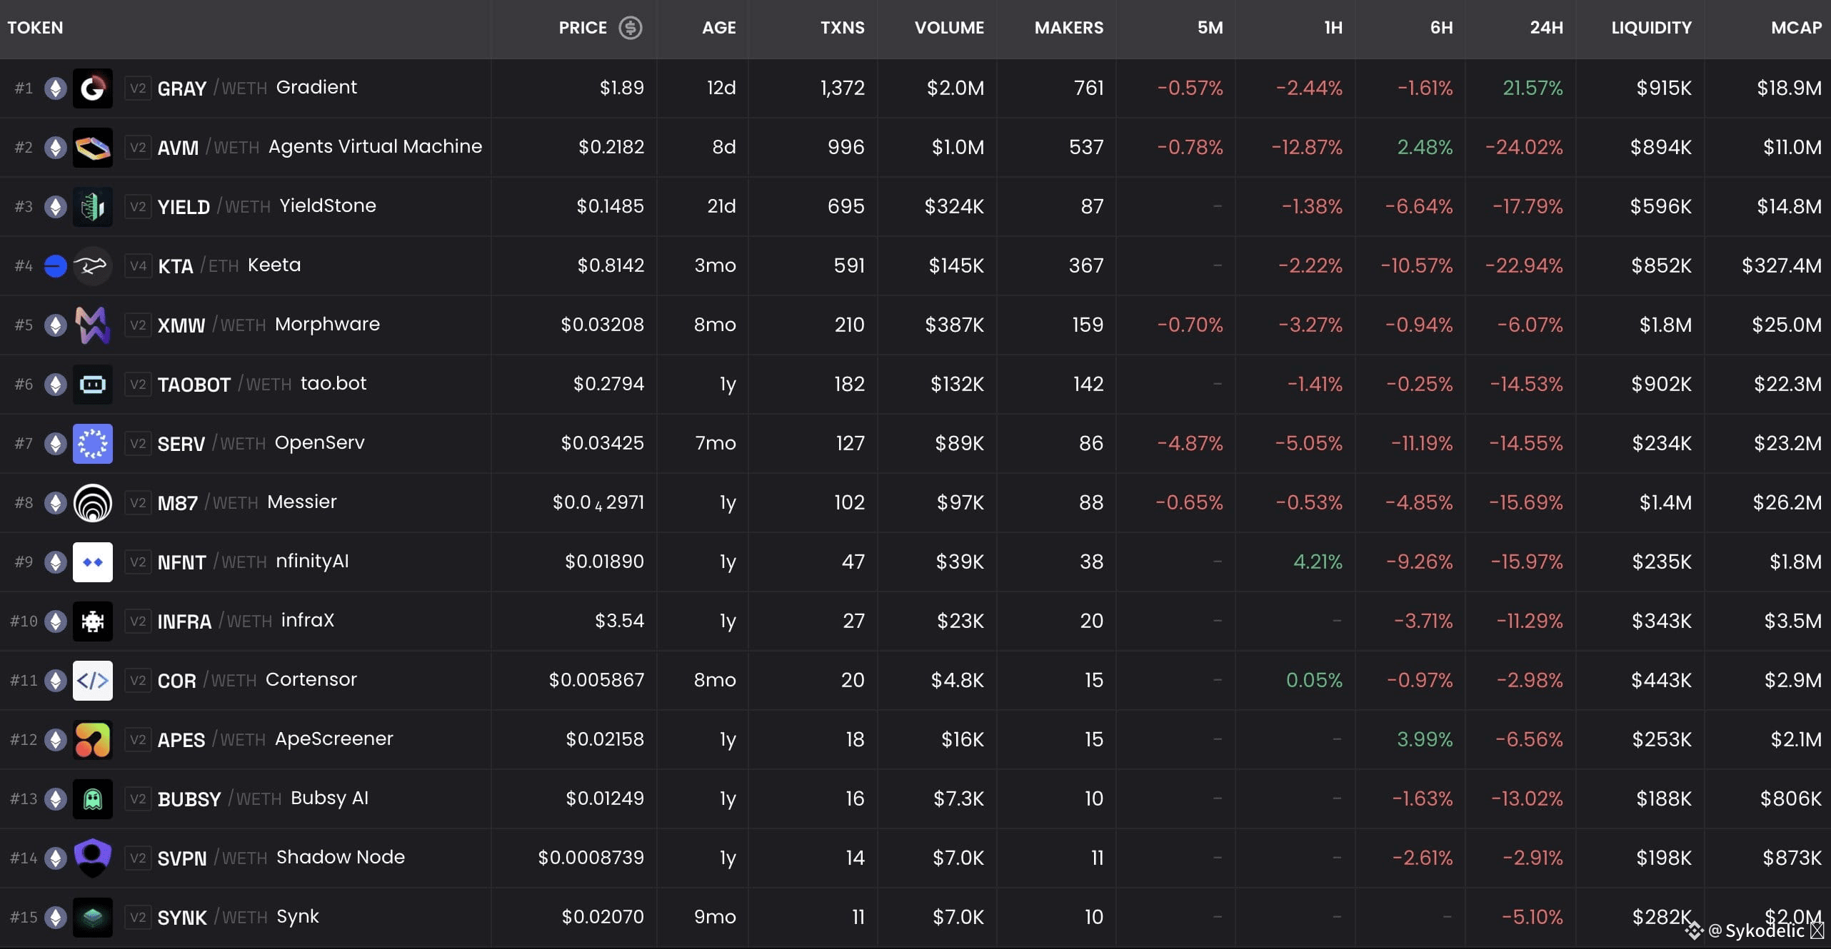Click the V2 badge in the GRAY row
Screen dimensions: 1831x949
[138, 88]
